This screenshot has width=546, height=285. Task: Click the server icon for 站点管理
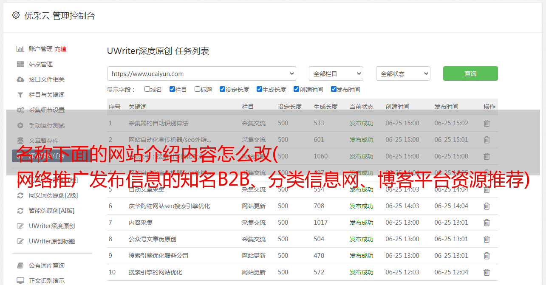coord(20,64)
